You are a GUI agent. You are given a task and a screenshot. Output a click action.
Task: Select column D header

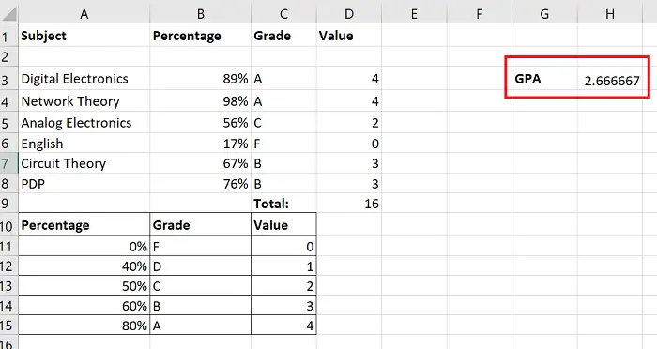point(348,14)
